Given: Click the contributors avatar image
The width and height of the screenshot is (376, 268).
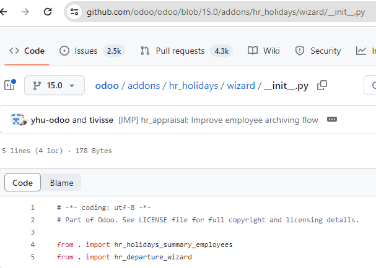Looking at the screenshot, I should tap(19, 120).
